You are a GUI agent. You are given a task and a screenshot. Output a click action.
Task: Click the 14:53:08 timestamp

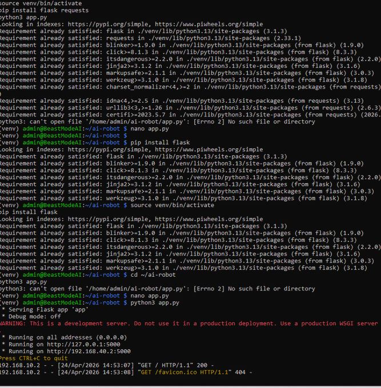point(118,372)
